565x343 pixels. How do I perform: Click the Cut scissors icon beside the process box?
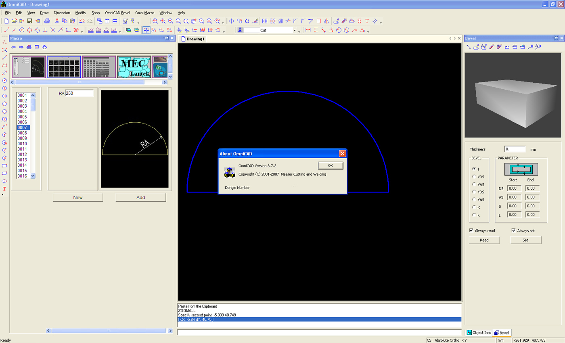240,30
